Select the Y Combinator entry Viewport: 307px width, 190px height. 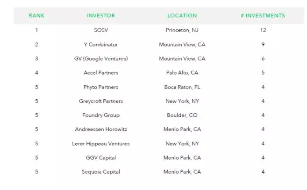point(101,45)
